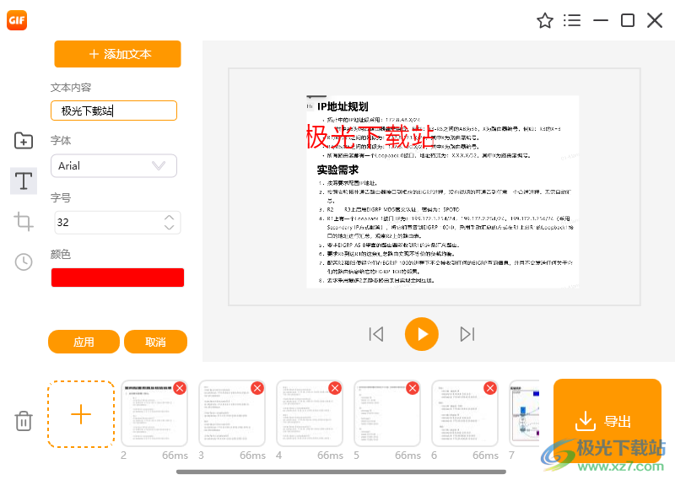The image size is (675, 480).
Task: Click the trash delete icon
Action: 24,420
